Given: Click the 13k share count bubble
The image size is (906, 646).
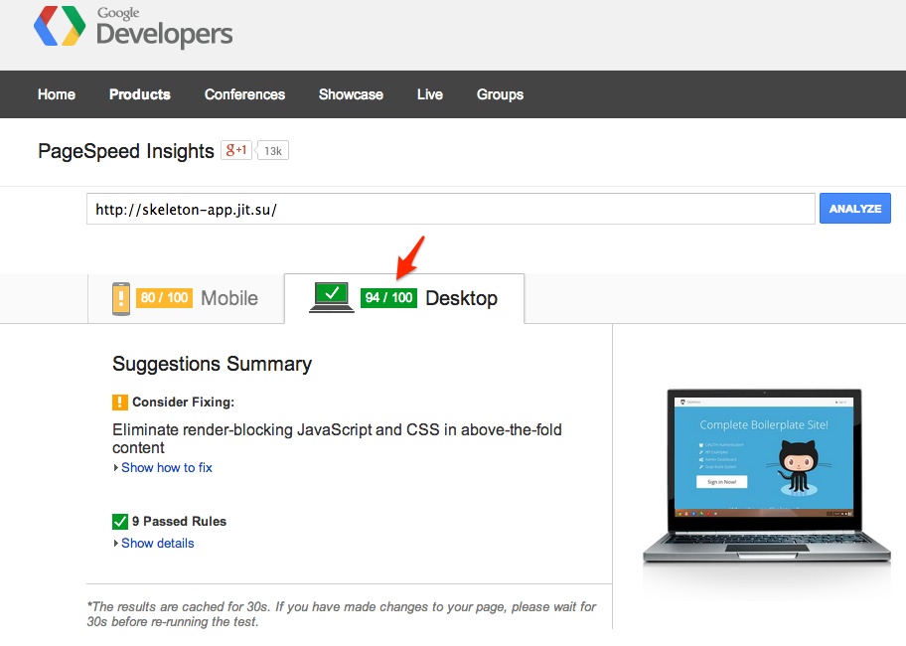Looking at the screenshot, I should pos(273,151).
